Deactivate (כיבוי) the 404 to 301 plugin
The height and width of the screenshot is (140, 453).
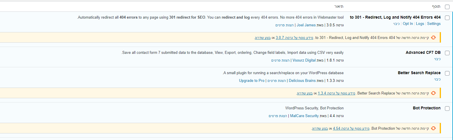point(397,24)
